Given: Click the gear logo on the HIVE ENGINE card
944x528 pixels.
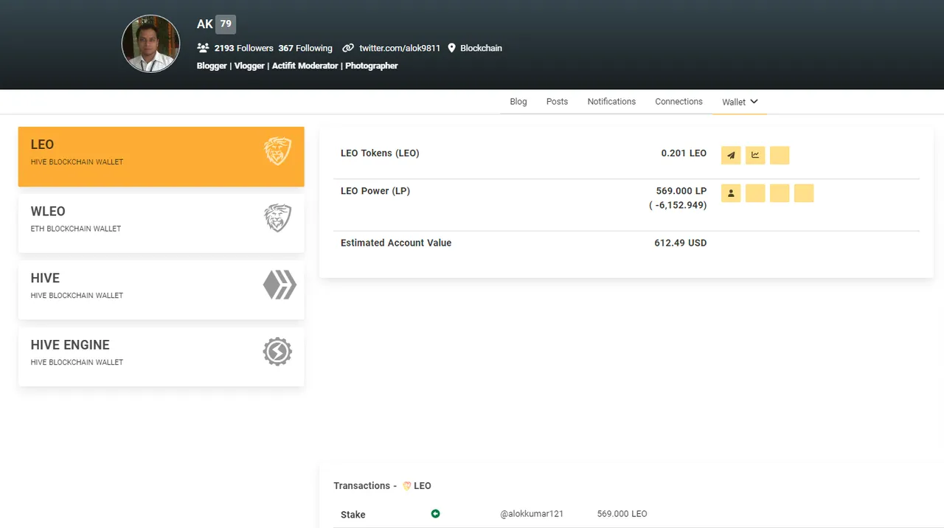Looking at the screenshot, I should (277, 352).
